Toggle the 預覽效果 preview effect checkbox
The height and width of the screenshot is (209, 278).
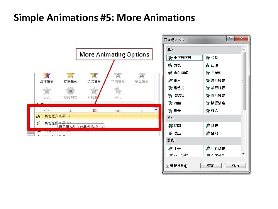(167, 166)
